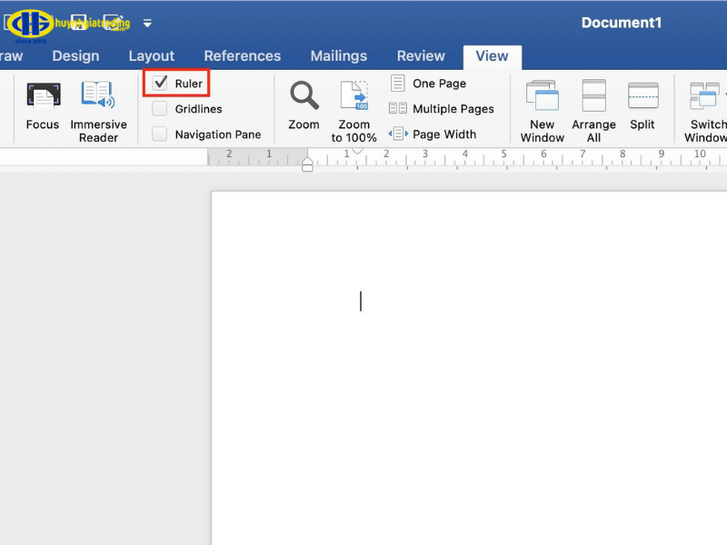Screen dimensions: 727x545
Task: Split the document window
Action: pyautogui.click(x=642, y=106)
